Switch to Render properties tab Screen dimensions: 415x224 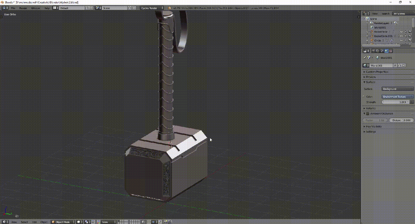[x=374, y=51]
